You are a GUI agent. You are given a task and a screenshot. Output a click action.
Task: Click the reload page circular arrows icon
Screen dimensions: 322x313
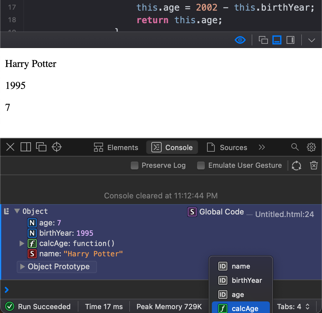tap(296, 166)
